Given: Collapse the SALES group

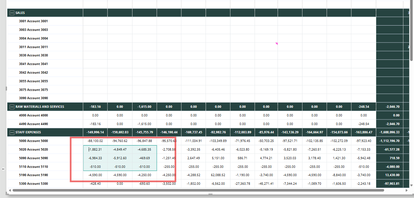Looking at the screenshot, I should pos(12,13).
